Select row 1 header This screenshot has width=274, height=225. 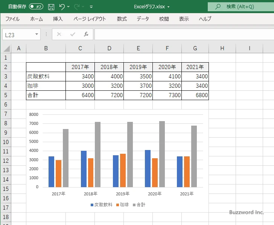coord(6,58)
